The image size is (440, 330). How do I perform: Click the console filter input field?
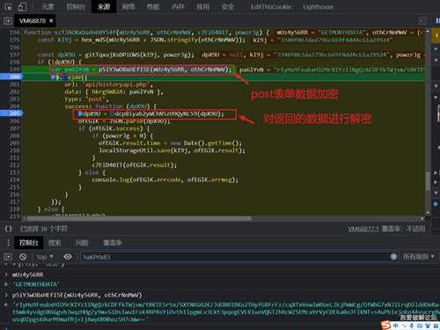tap(235, 257)
